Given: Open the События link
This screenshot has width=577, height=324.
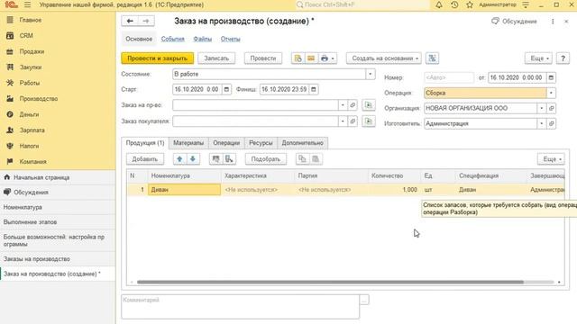Looking at the screenshot, I should [x=172, y=39].
